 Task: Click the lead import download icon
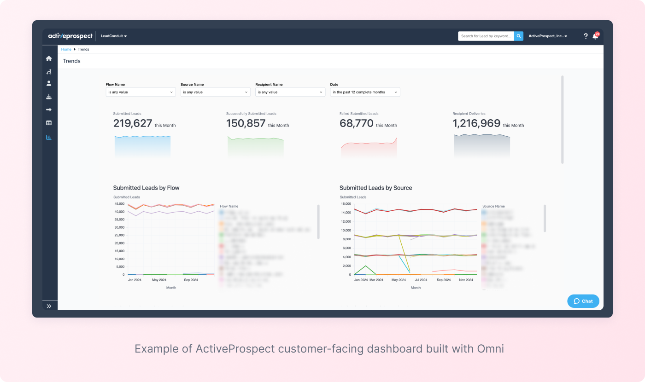(49, 96)
